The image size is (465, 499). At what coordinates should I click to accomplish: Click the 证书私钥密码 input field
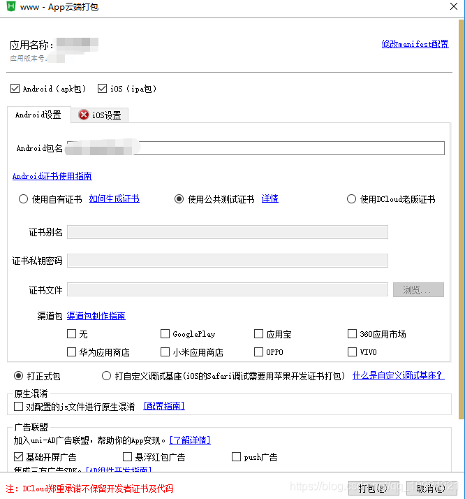pos(227,261)
